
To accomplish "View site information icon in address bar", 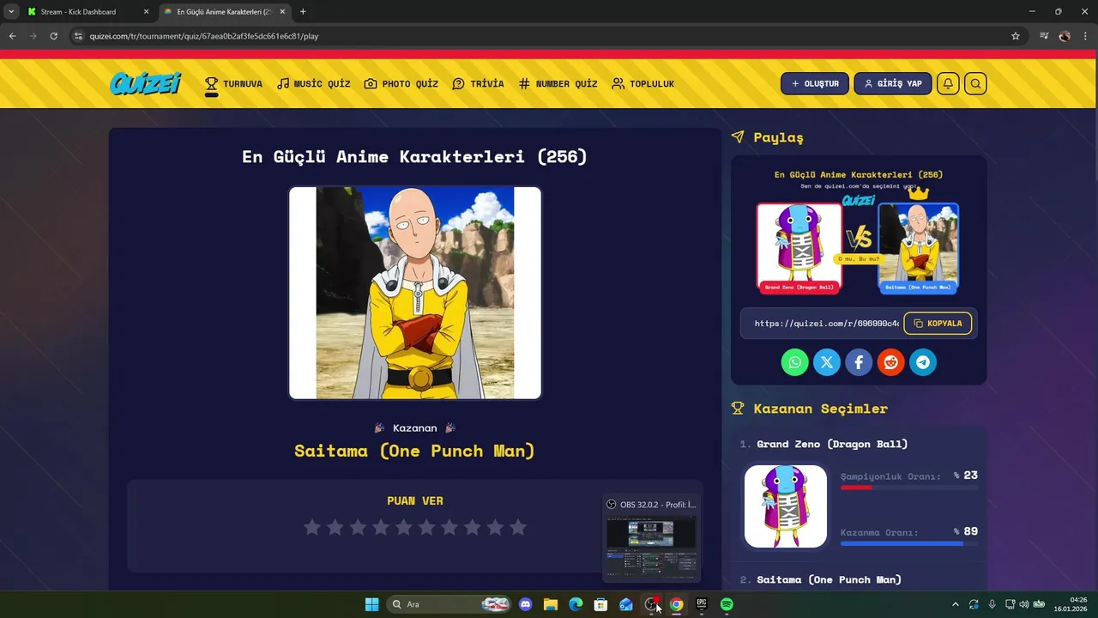I will click(78, 36).
